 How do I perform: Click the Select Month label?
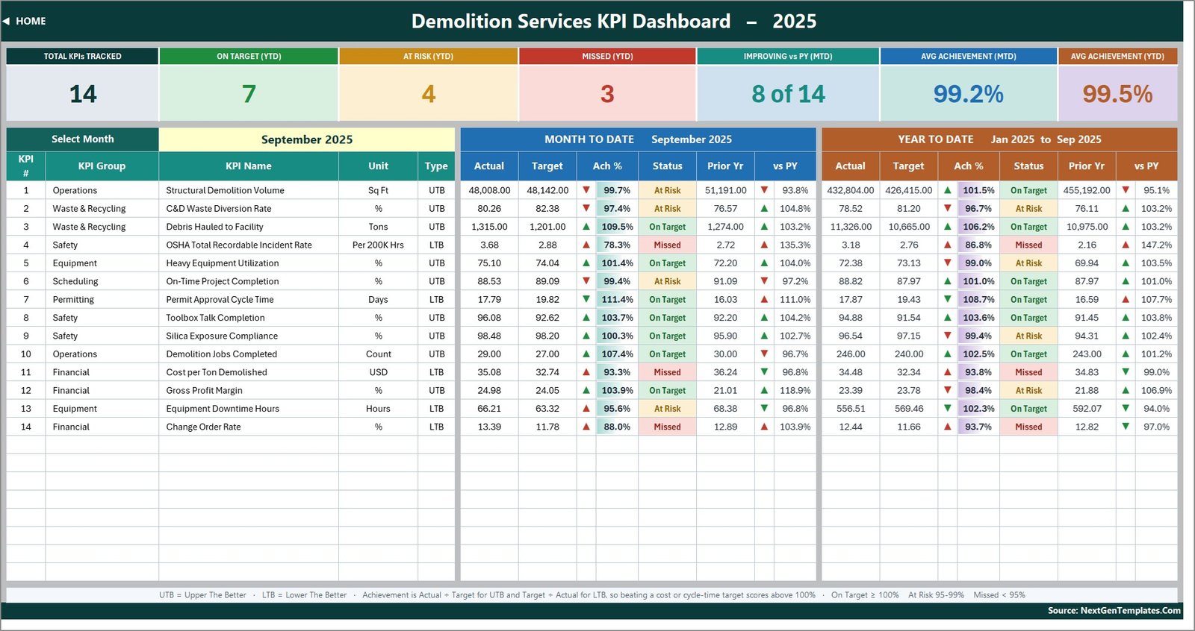pyautogui.click(x=83, y=139)
